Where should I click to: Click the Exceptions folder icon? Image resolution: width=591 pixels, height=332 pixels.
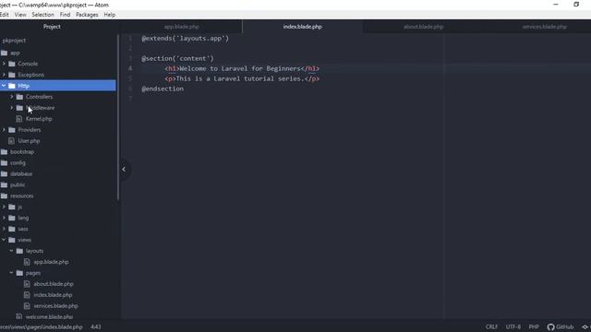tap(12, 75)
